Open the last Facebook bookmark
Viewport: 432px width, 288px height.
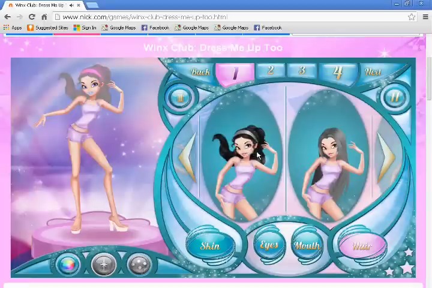[268, 28]
